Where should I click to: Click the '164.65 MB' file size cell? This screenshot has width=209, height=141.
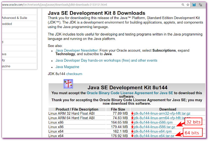pyautogui.click(x=119, y=122)
